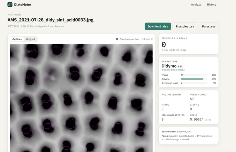Image resolution: width=236 pixels, height=152 pixels.
Task: Click the analysis timestamp line
Action: click(35, 26)
